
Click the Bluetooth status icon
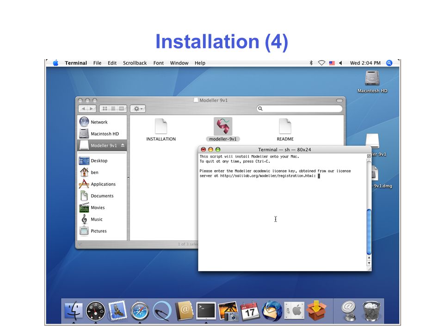[311, 63]
